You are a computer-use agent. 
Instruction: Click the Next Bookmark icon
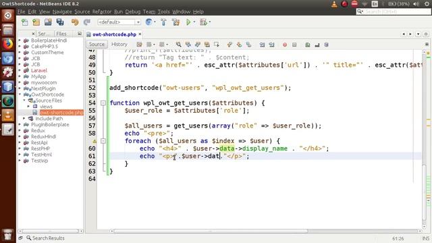[239, 45]
